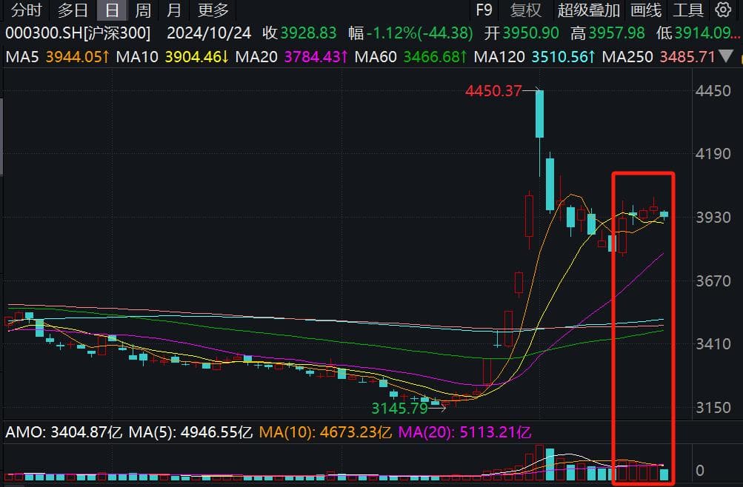Select 周 weekly period tab
This screenshot has height=487, width=743.
coord(143,10)
